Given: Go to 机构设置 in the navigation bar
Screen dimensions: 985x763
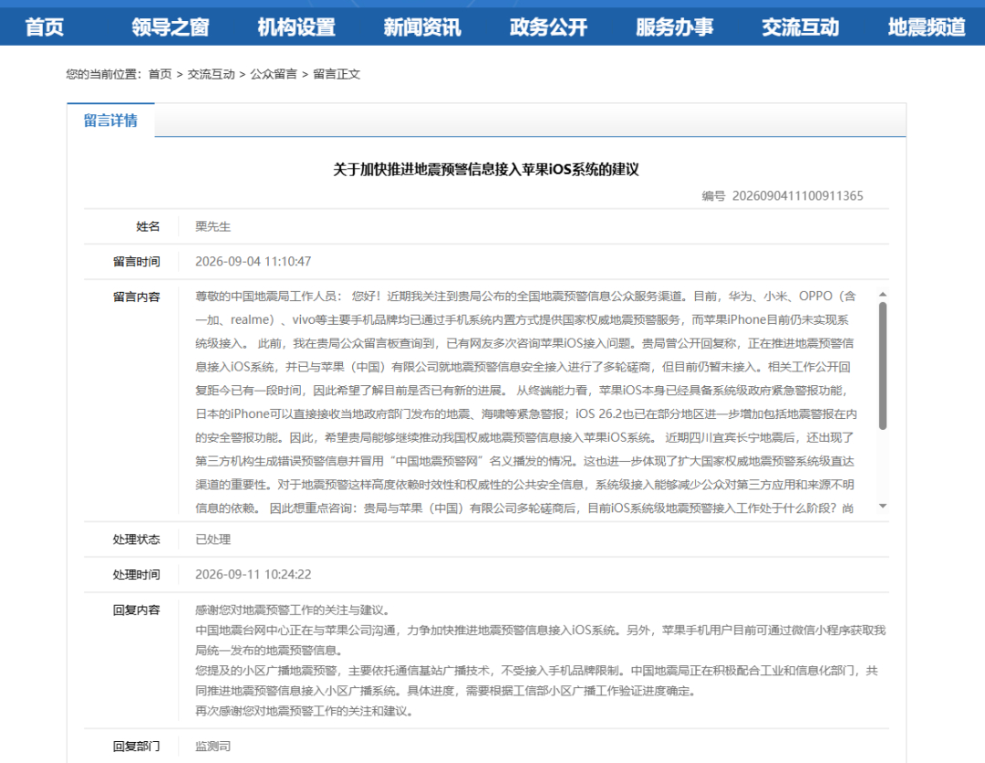Looking at the screenshot, I should (x=296, y=27).
